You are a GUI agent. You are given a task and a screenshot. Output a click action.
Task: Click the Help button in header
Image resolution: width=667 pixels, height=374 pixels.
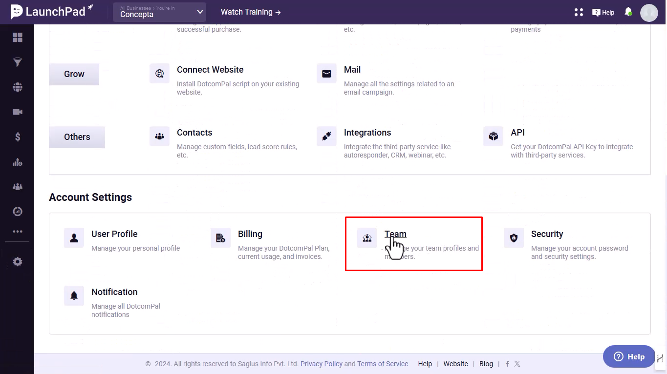point(603,12)
